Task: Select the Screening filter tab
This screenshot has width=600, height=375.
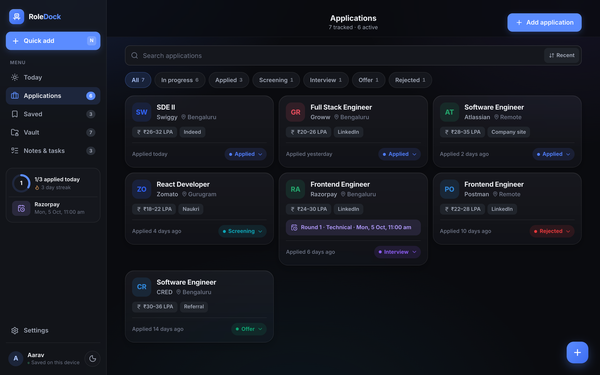Action: [x=276, y=80]
